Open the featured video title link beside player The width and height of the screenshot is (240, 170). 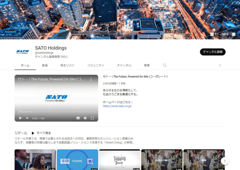tap(135, 76)
